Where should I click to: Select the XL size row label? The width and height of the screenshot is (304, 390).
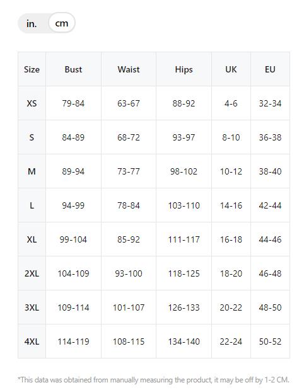[x=32, y=239]
